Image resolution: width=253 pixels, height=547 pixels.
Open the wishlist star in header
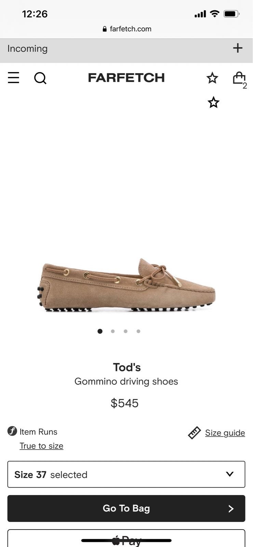click(x=212, y=78)
